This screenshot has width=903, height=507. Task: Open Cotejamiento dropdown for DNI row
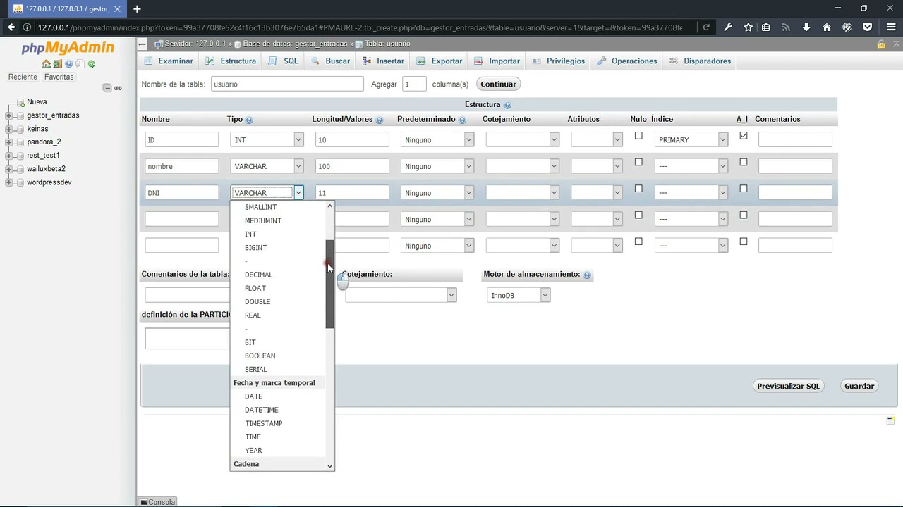coord(522,193)
